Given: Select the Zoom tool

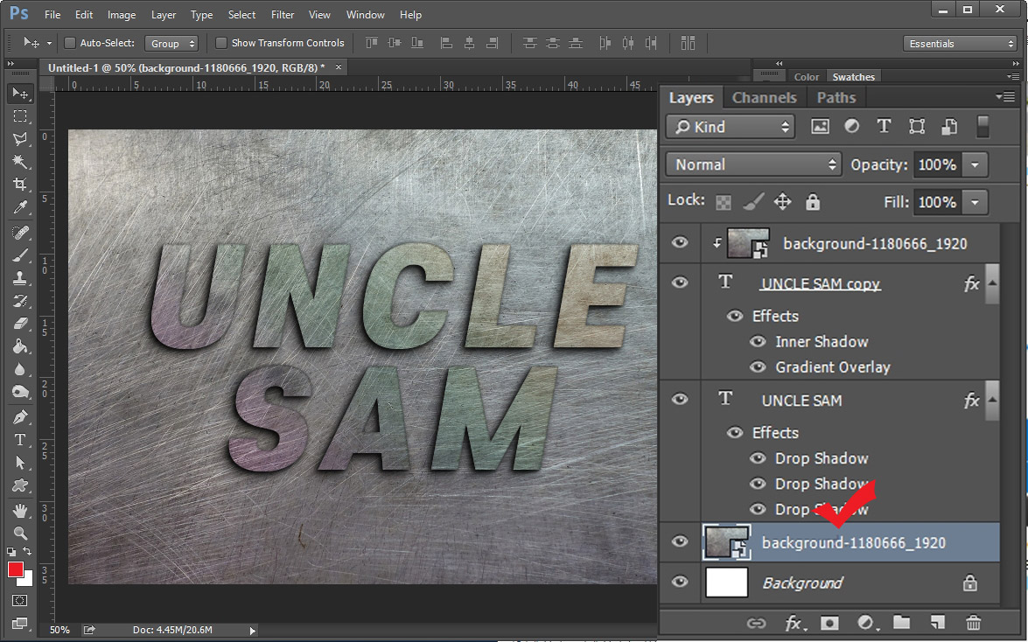Looking at the screenshot, I should (x=20, y=534).
